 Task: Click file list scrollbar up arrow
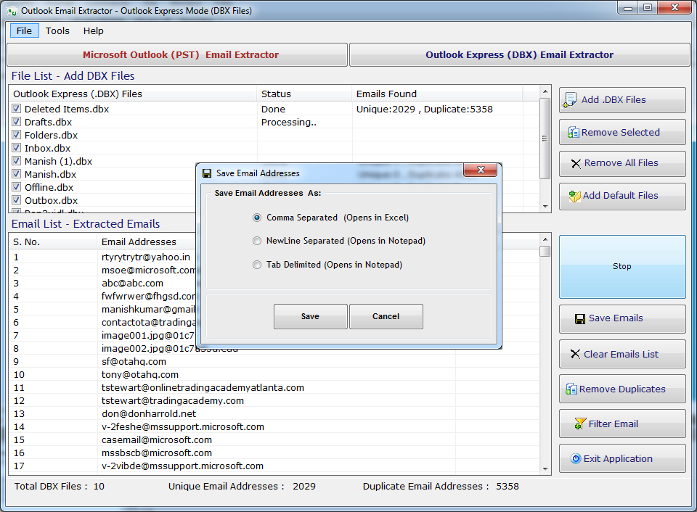pyautogui.click(x=545, y=91)
